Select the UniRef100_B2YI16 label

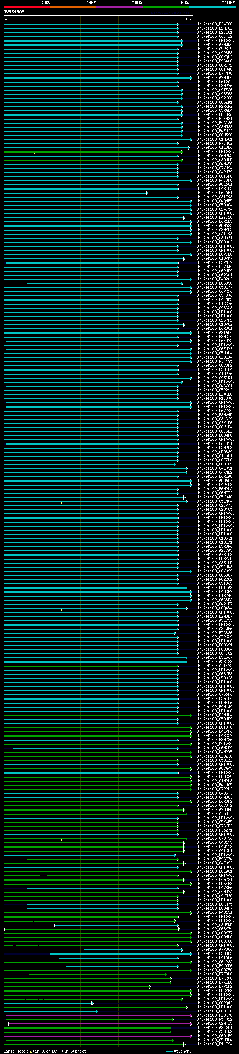point(214,217)
